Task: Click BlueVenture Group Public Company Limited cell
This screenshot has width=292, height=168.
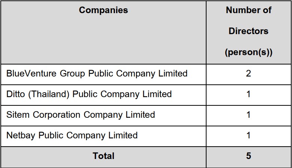Action: pos(103,75)
